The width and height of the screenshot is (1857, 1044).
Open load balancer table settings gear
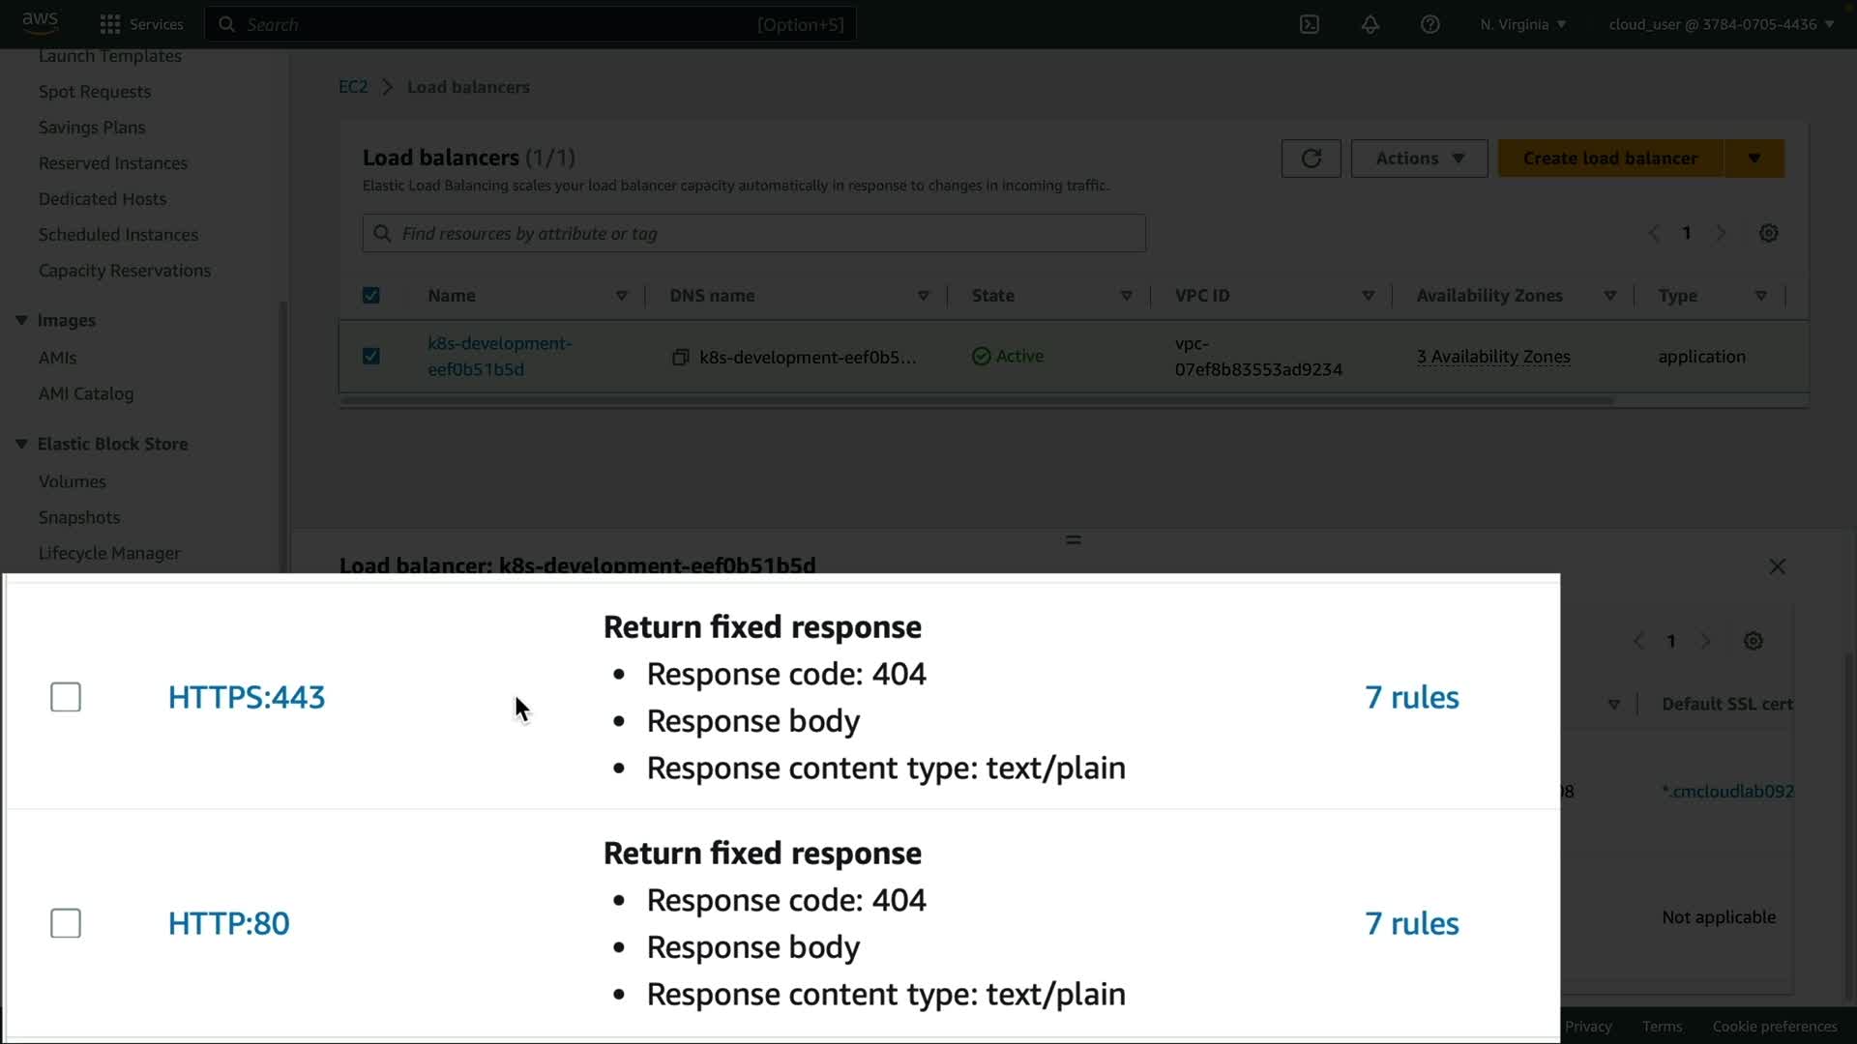[x=1768, y=233]
